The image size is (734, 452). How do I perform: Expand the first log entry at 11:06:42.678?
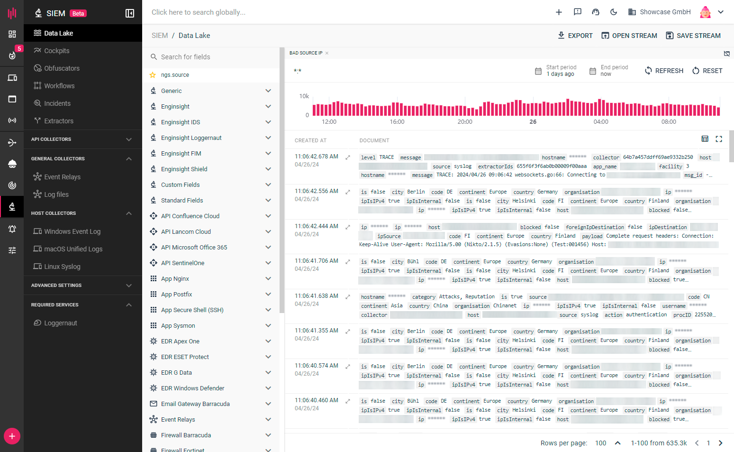[x=348, y=157]
